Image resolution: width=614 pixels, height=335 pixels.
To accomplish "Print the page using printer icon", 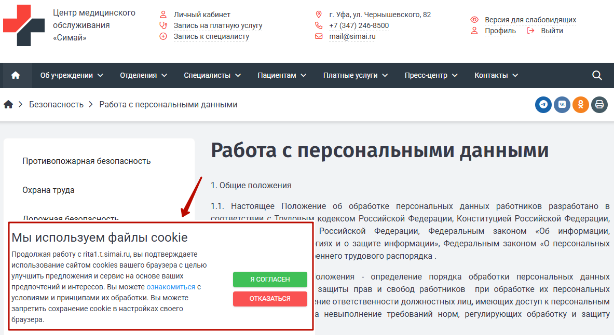I will tap(599, 105).
